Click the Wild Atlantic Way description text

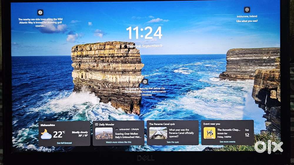coord(40,23)
